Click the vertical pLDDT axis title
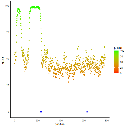Viewport: 127px width, 127px height. point(3,60)
